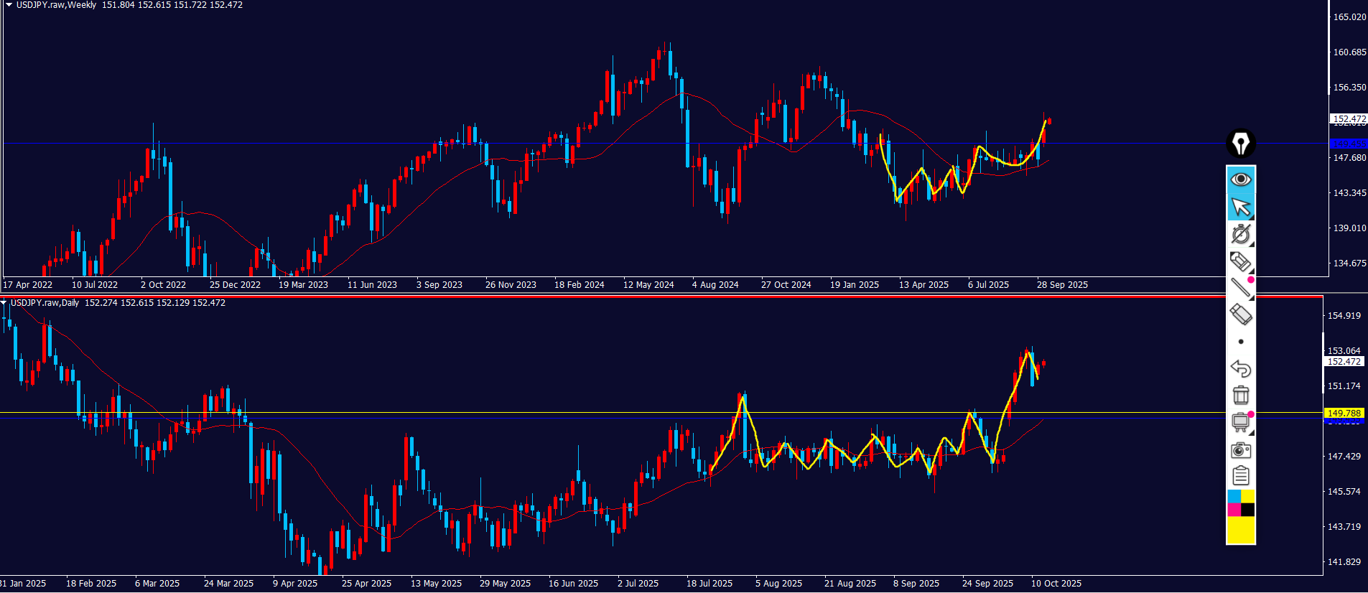Expand the USDJPY Weekly chart triangle
The width and height of the screenshot is (1368, 593).
pos(9,5)
